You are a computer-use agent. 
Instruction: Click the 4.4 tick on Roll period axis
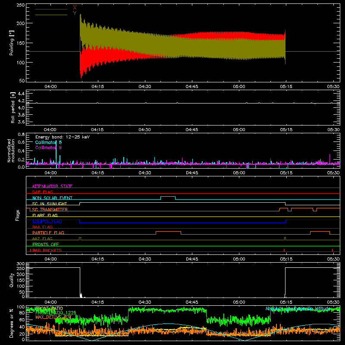click(x=21, y=94)
